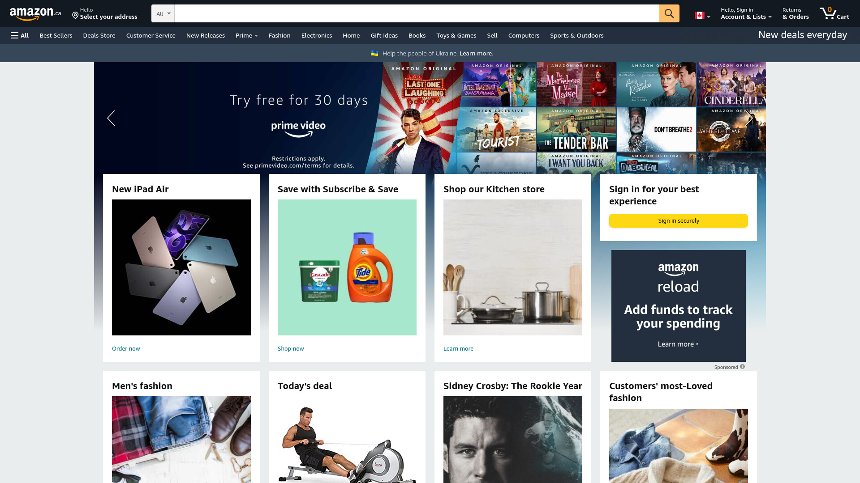This screenshot has width=860, height=483.
Task: Click the iPad Air product image
Action: coord(181,267)
